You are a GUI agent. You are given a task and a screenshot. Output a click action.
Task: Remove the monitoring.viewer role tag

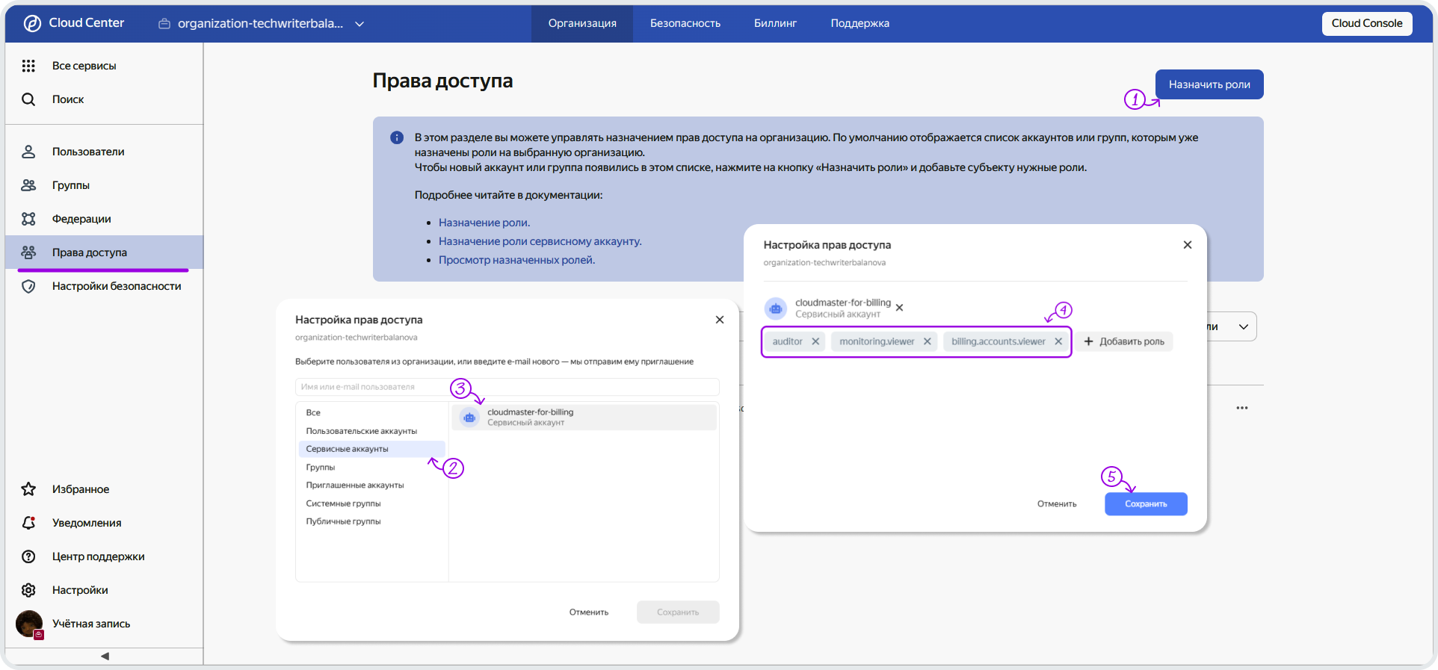928,341
